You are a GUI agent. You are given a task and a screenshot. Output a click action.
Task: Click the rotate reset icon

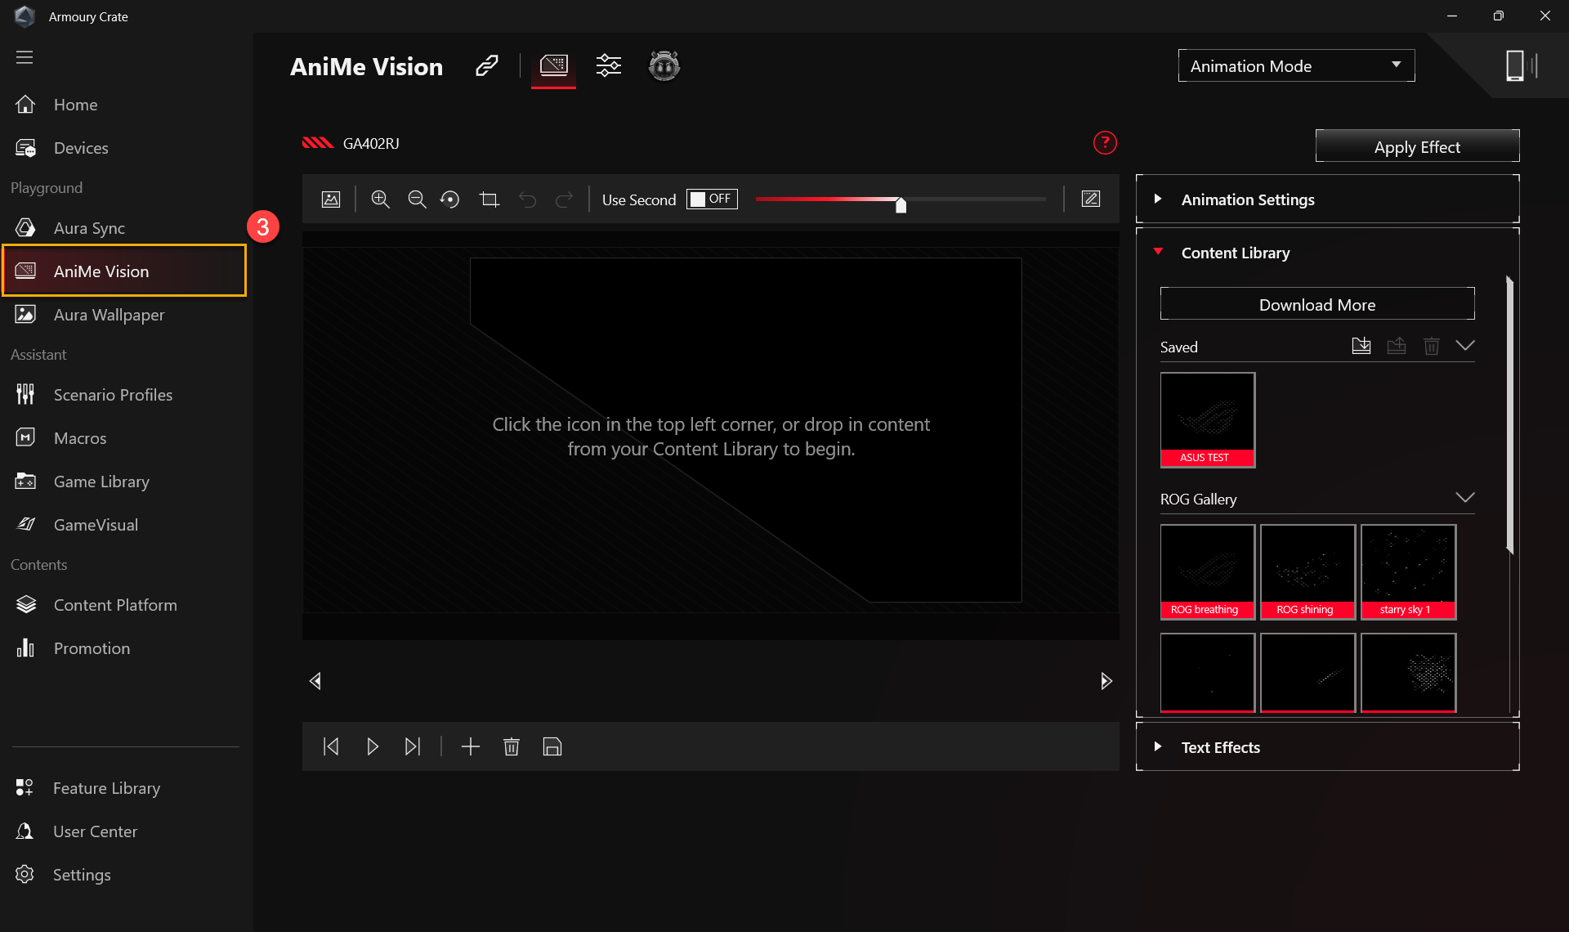click(449, 199)
